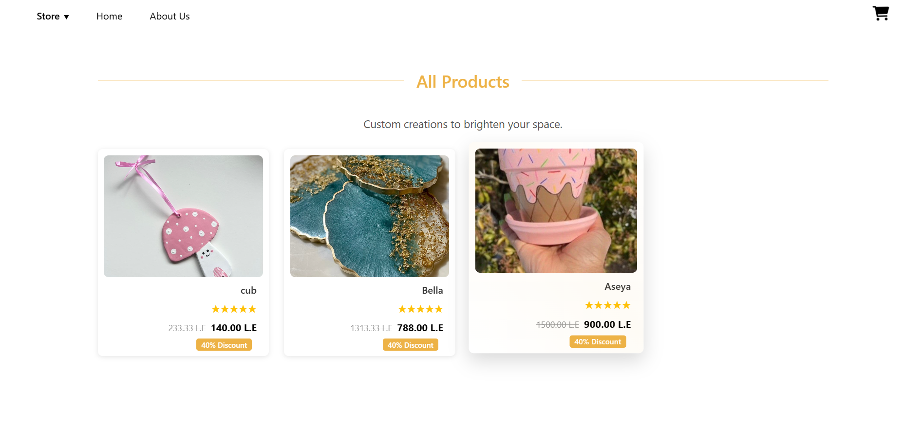The image size is (921, 433).
Task: Click the Store dropdown arrow
Action: tap(66, 17)
